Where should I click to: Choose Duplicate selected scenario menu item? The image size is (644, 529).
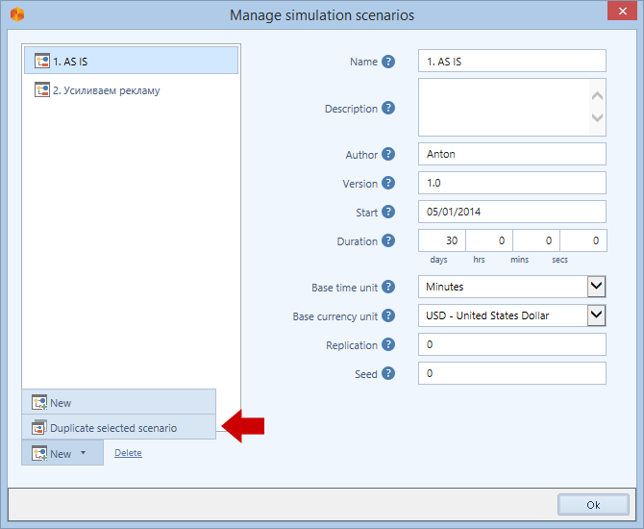coord(118,427)
